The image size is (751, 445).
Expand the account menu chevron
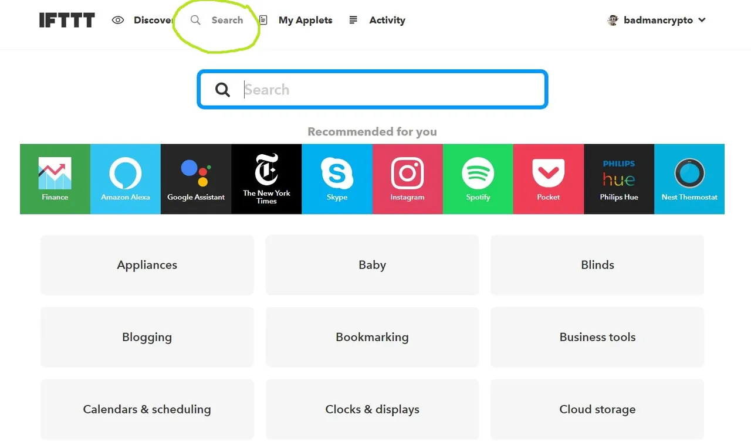pos(702,20)
